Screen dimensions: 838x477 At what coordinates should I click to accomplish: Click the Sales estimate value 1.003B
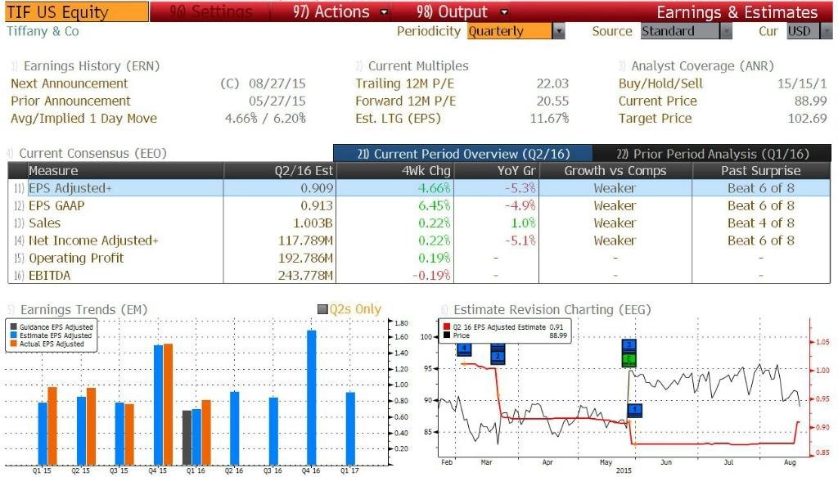pyautogui.click(x=313, y=223)
